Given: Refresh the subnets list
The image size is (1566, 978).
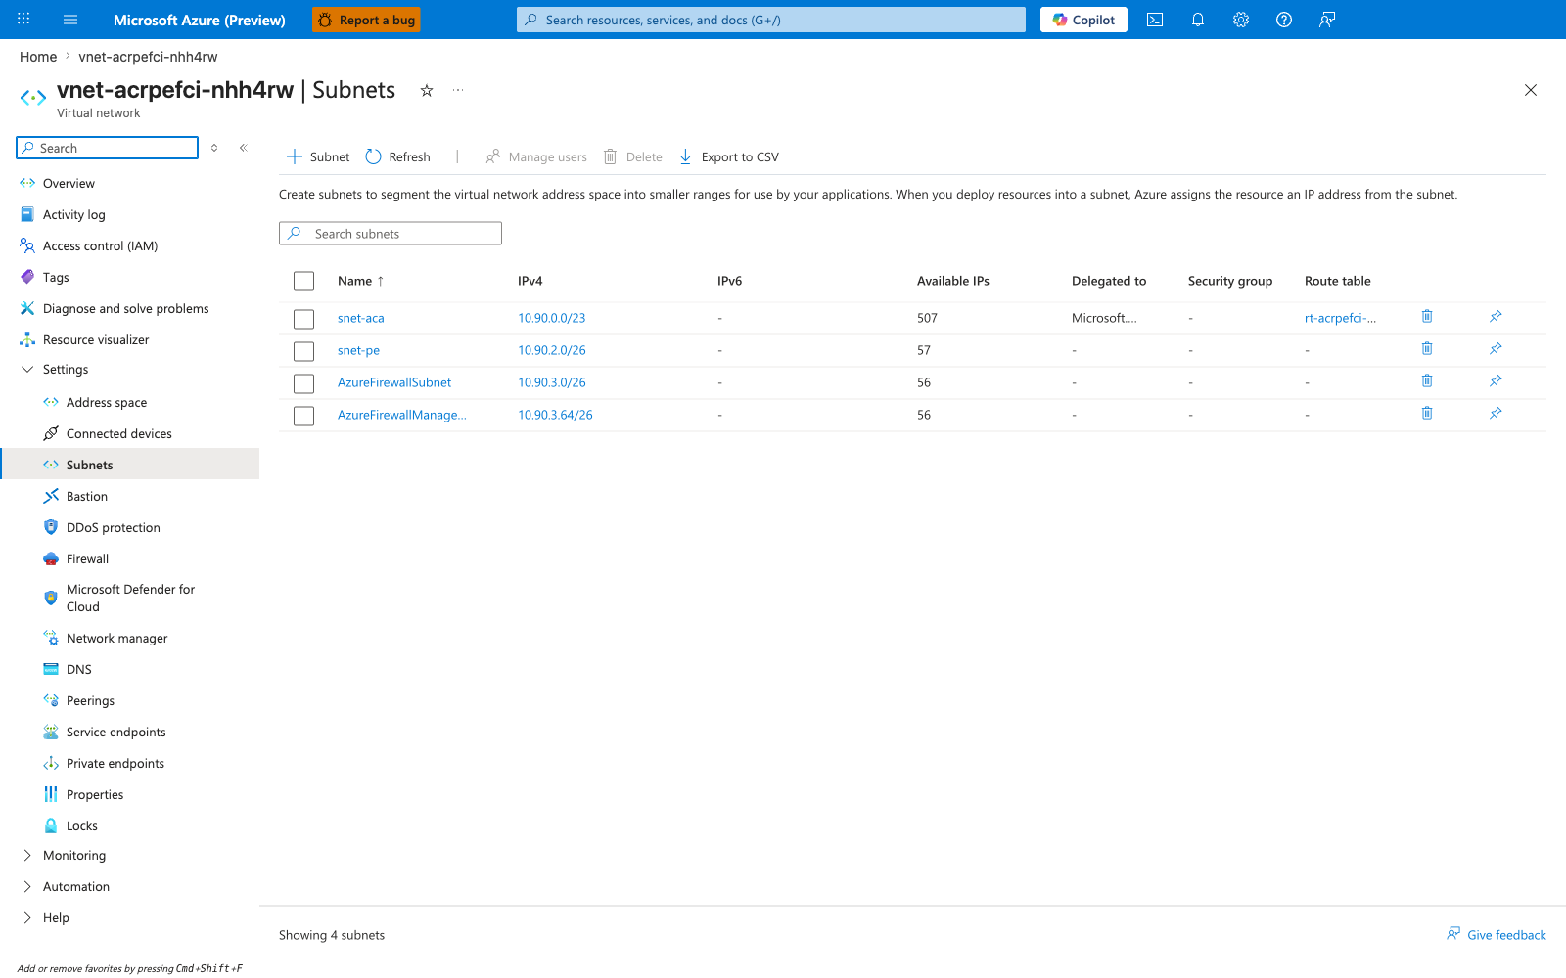Looking at the screenshot, I should tap(398, 156).
